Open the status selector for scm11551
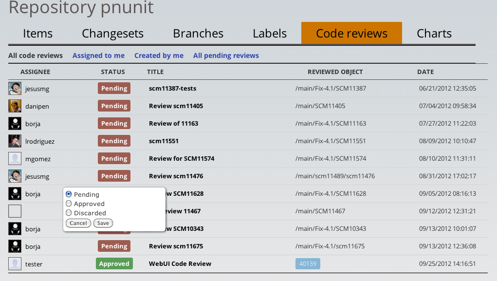Viewport: 497px width, 281px height. click(x=114, y=141)
